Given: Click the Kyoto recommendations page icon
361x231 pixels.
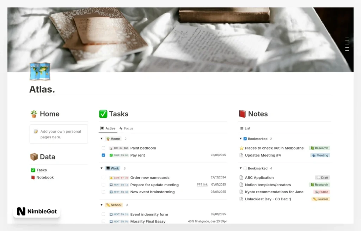Looking at the screenshot, I should click(241, 192).
